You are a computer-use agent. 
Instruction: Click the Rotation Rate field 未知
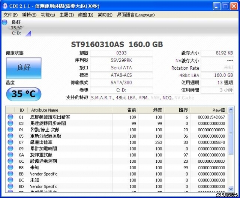pyautogui.click(x=217, y=68)
